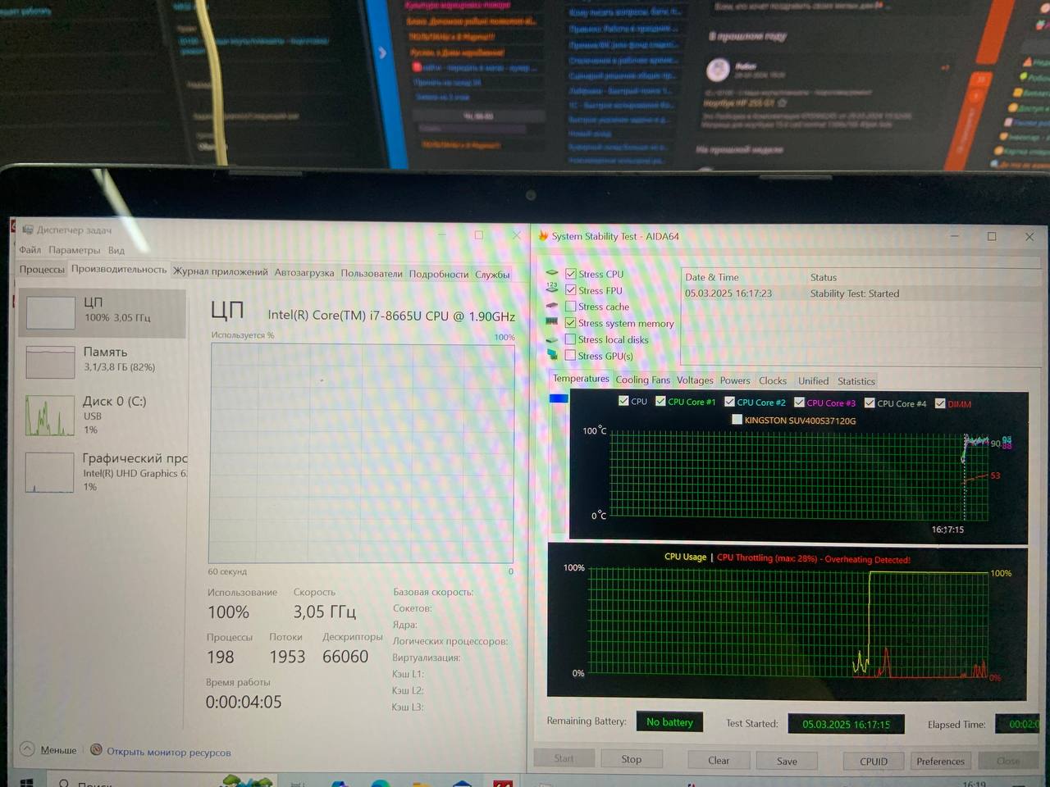Switch to Журнал приложений tab
This screenshot has width=1050, height=787.
[x=220, y=271]
